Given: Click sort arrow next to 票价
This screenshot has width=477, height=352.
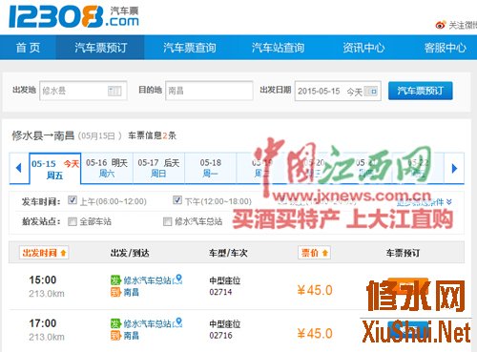Looking at the screenshot, I should click(x=325, y=253).
